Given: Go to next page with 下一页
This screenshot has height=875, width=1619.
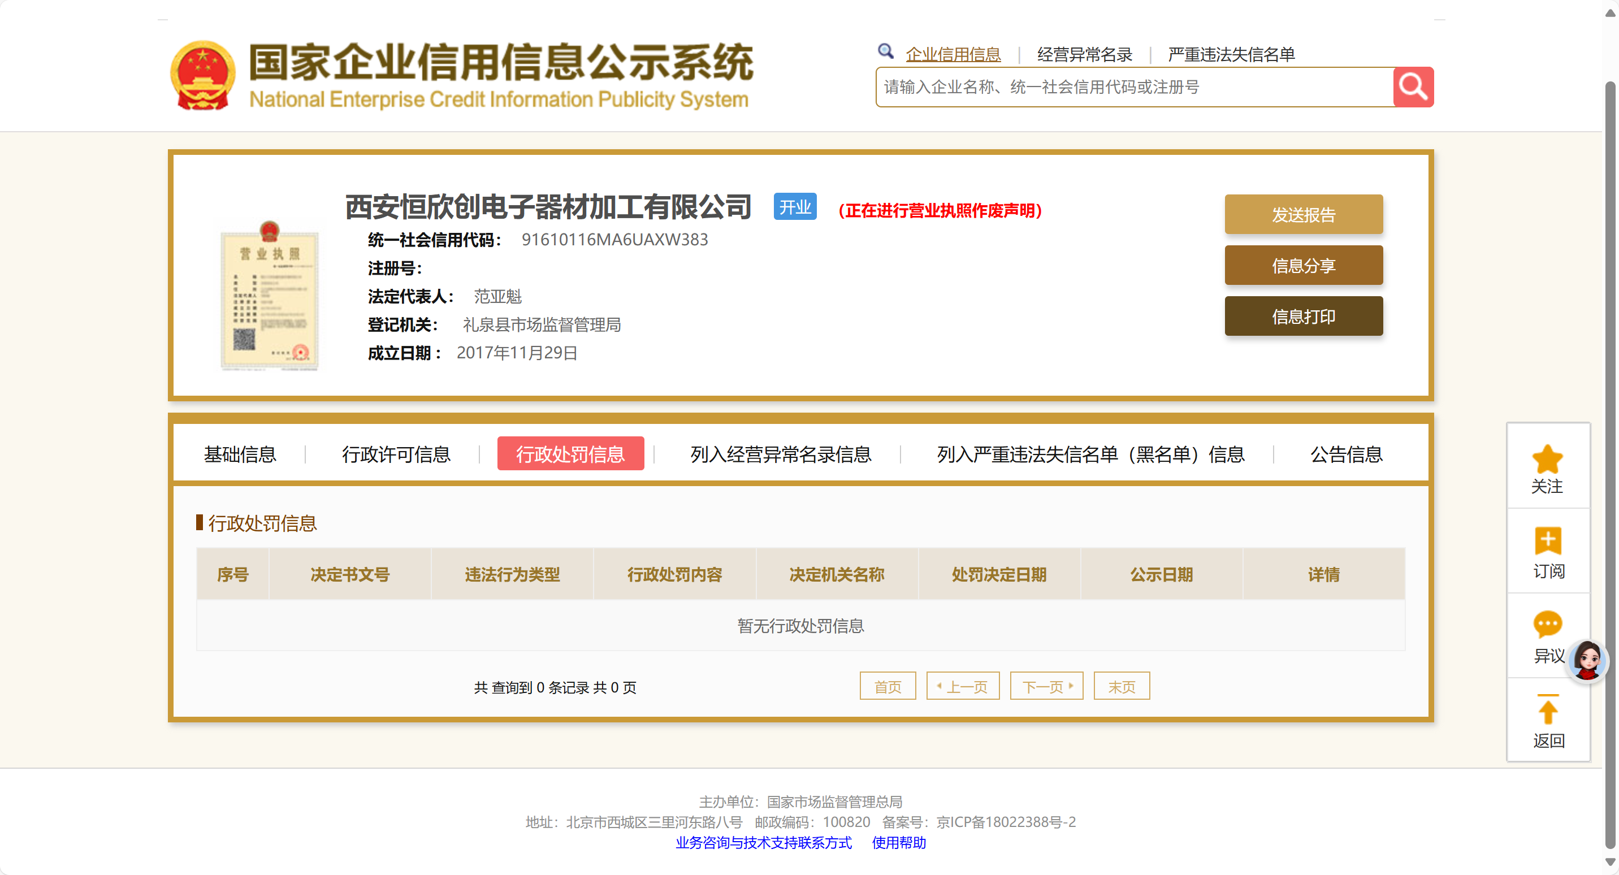Looking at the screenshot, I should (x=1046, y=686).
